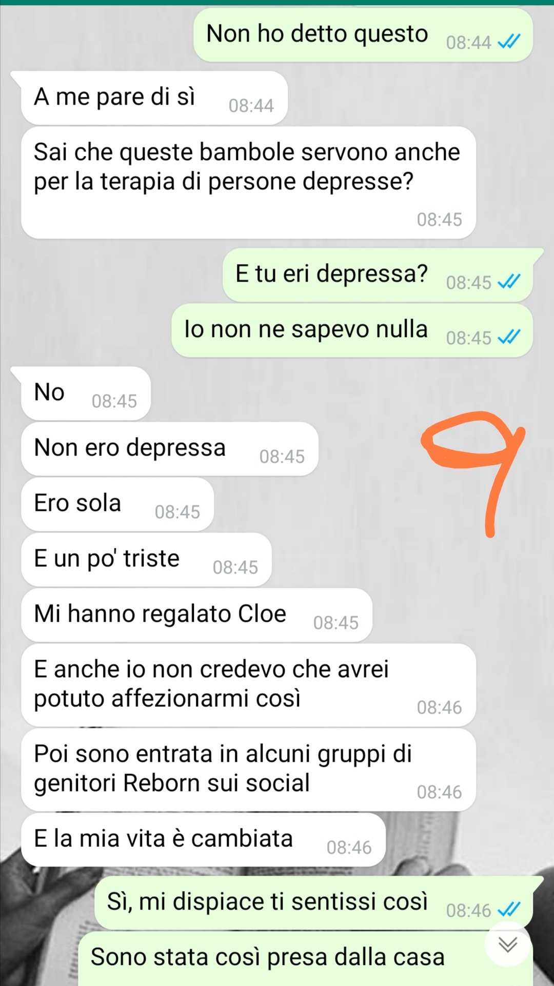Tap the 'No' reply bubble
Viewport: 554px width, 986px height.
(86, 393)
